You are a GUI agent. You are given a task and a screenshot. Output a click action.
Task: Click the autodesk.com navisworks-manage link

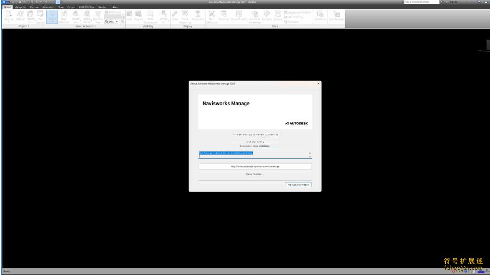click(255, 167)
